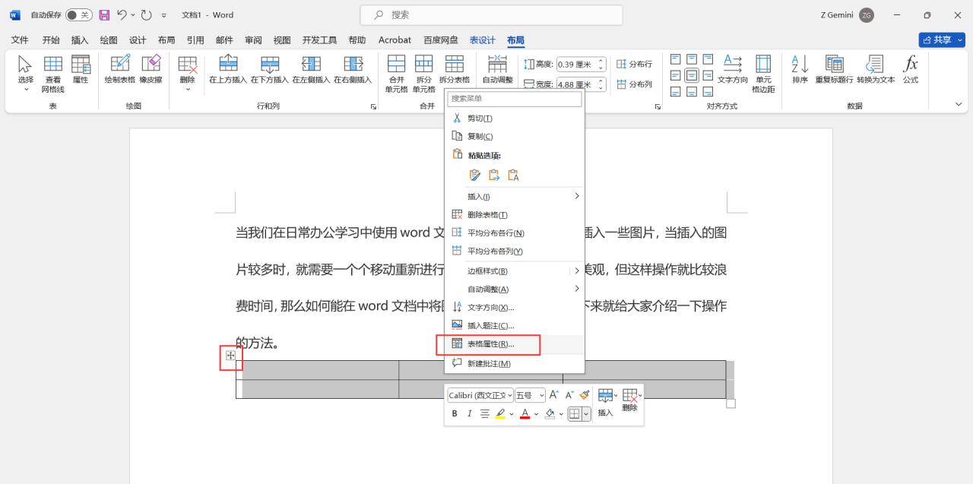973x484 pixels.
Task: Set alignment to bottom left
Action: [676, 91]
